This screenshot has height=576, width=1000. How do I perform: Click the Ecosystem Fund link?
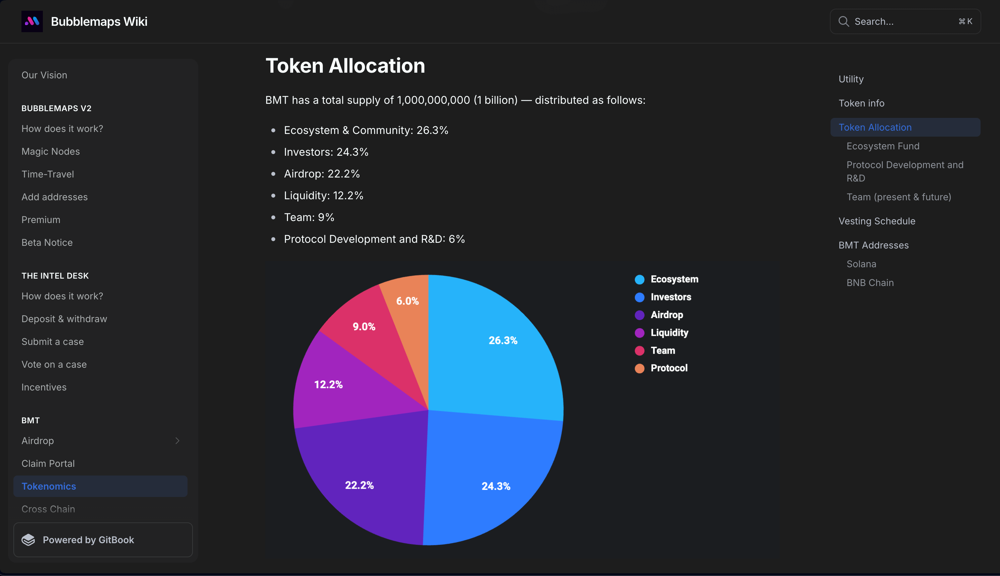coord(882,146)
